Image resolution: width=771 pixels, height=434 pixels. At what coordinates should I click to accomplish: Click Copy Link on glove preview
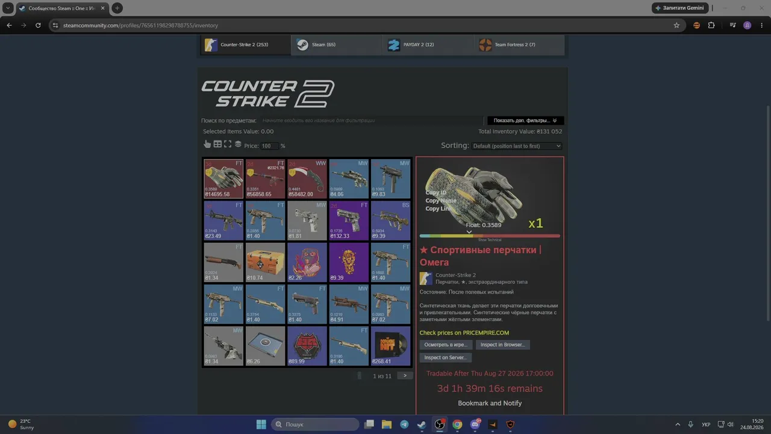click(x=439, y=209)
